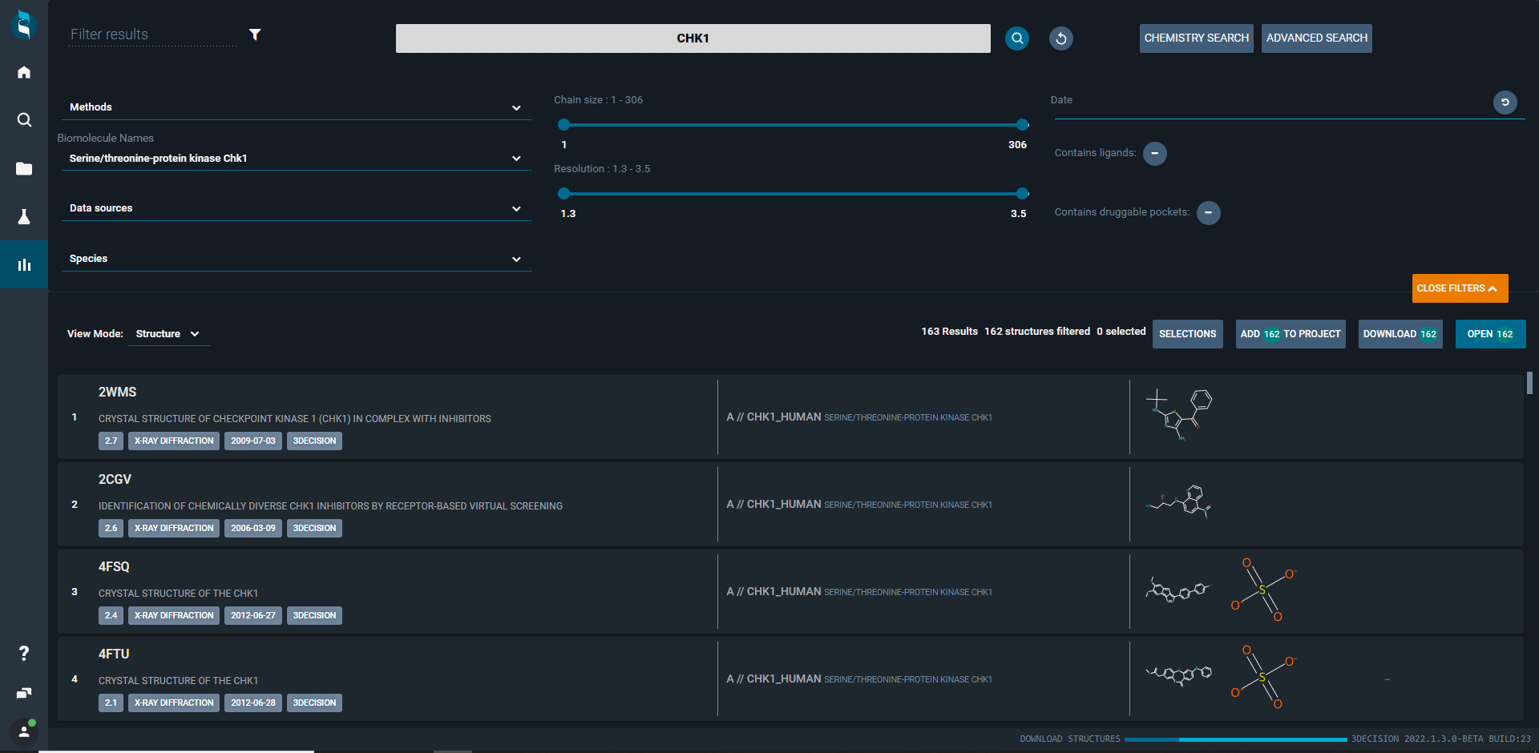This screenshot has height=753, width=1539.
Task: Open the flask lab icon
Action: [x=24, y=216]
